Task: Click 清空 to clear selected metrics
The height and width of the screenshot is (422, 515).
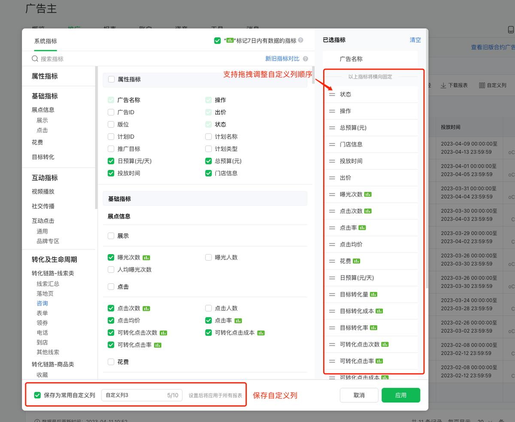Action: tap(415, 40)
